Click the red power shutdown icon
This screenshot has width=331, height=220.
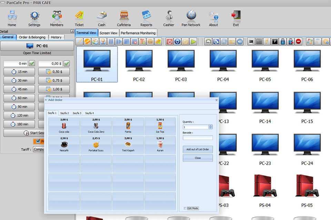point(170,42)
